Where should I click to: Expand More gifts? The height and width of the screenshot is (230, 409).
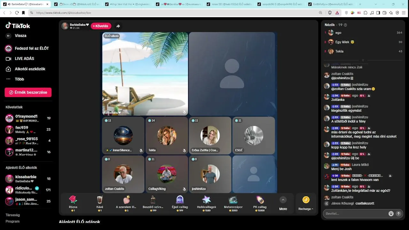[x=283, y=203]
